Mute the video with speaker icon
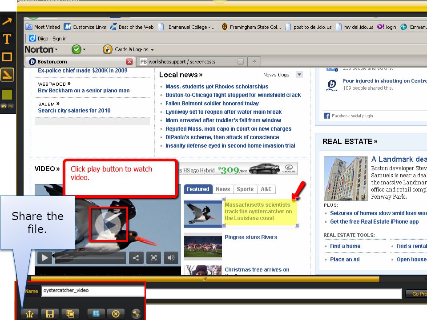427x320 pixels. [171, 258]
